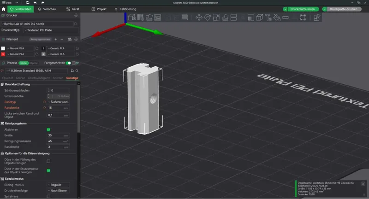The image size is (369, 199).
Task: Switch to the Gerät tab
Action: point(73,9)
